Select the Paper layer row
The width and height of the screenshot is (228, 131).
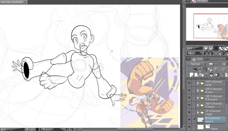tap(211, 127)
